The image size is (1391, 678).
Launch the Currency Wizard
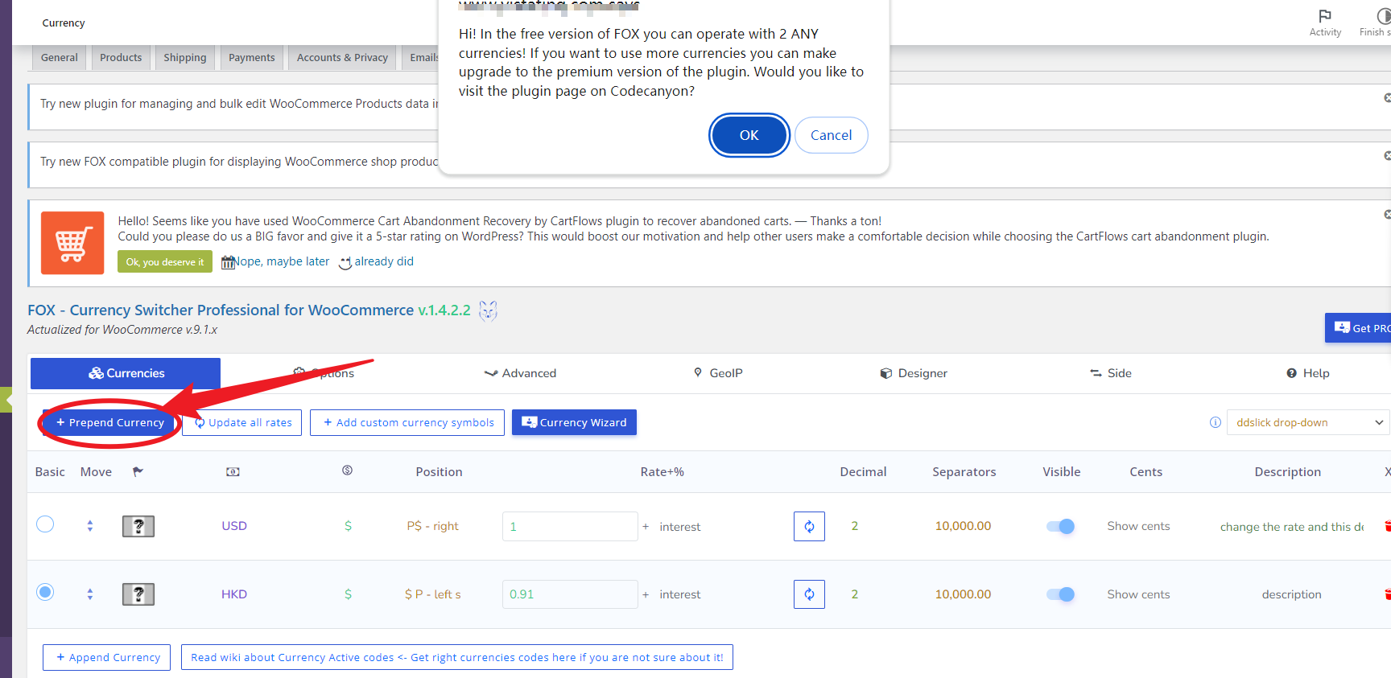tap(574, 423)
